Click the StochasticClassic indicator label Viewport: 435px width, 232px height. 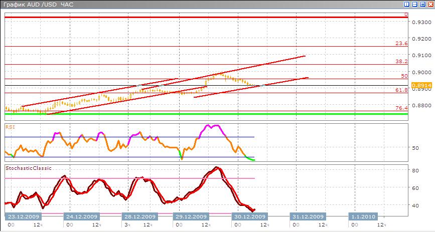pyautogui.click(x=28, y=168)
